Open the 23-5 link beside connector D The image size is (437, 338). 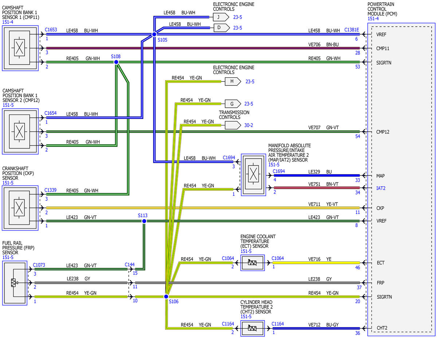pos(237,28)
